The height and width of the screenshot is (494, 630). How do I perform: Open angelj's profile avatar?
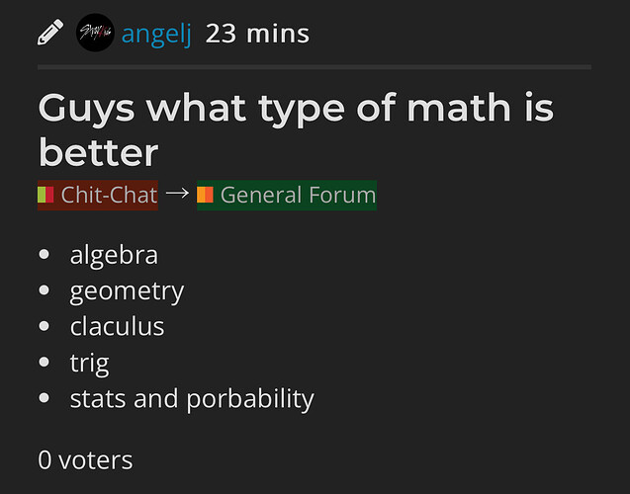[x=95, y=33]
